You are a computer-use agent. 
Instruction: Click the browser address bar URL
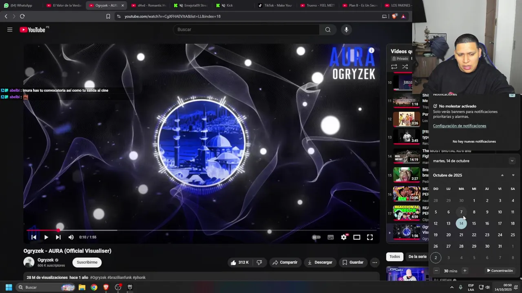click(x=173, y=16)
